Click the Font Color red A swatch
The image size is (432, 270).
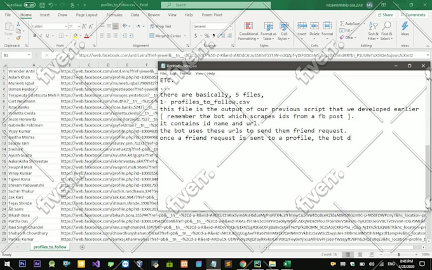[86, 36]
